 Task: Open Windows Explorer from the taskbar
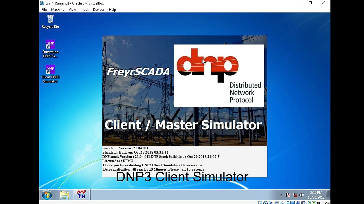(x=65, y=195)
